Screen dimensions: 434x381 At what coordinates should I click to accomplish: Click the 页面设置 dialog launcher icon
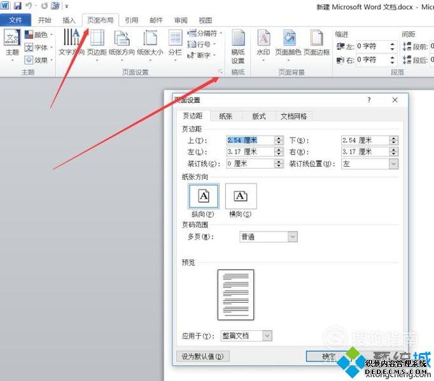tap(221, 73)
